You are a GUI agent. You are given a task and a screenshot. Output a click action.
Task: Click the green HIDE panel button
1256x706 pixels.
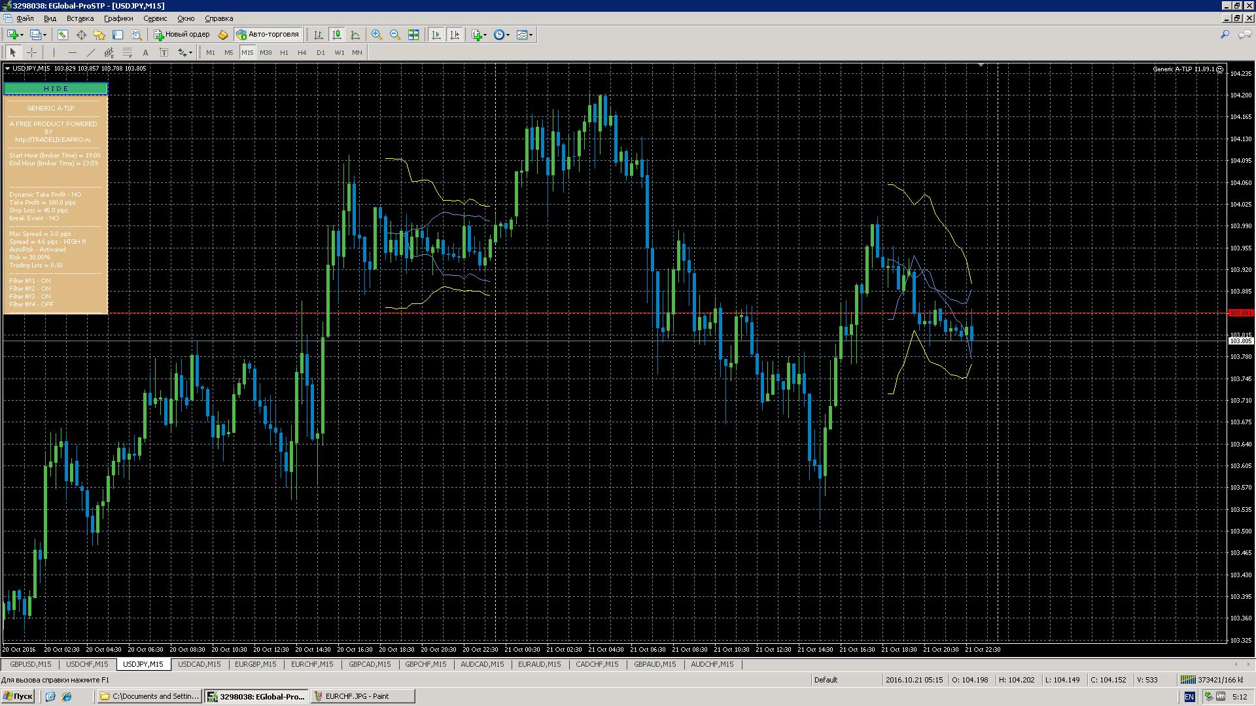coord(56,88)
